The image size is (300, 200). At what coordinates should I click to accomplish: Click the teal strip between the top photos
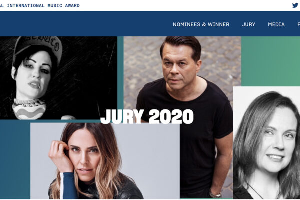(x=120, y=72)
